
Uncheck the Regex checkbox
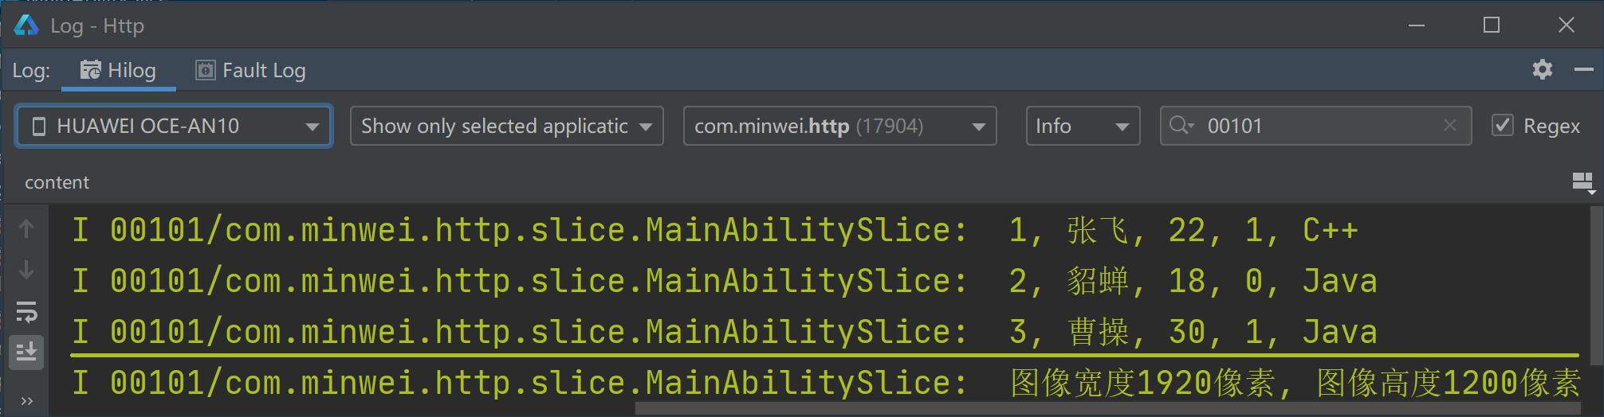pos(1503,126)
